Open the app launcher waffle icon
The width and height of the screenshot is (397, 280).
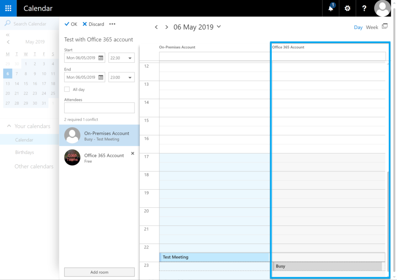point(9,9)
